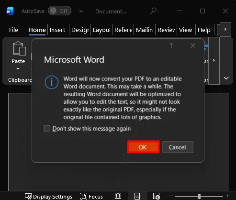
Task: Close the Microsoft Word dialog with X
Action: [x=193, y=45]
